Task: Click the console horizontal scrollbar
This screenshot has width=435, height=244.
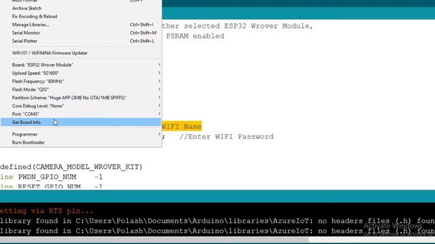Action: pyautogui.click(x=154, y=239)
